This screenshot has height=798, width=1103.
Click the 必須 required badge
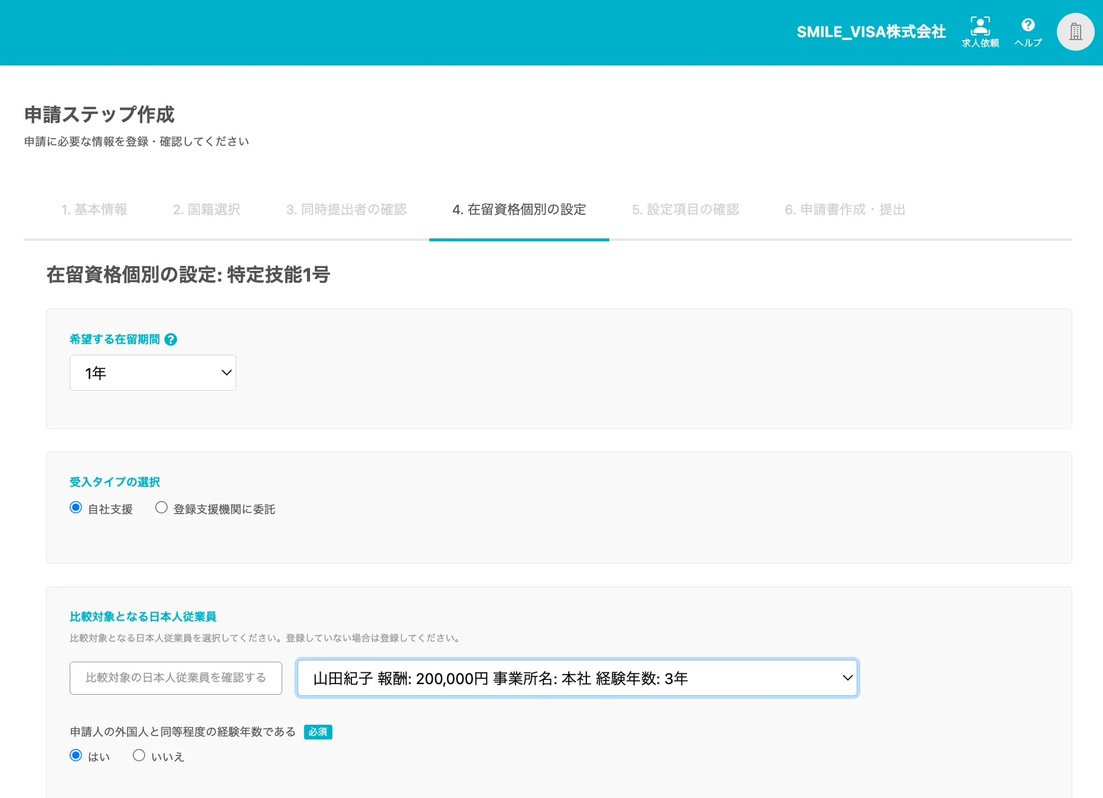pyautogui.click(x=318, y=732)
